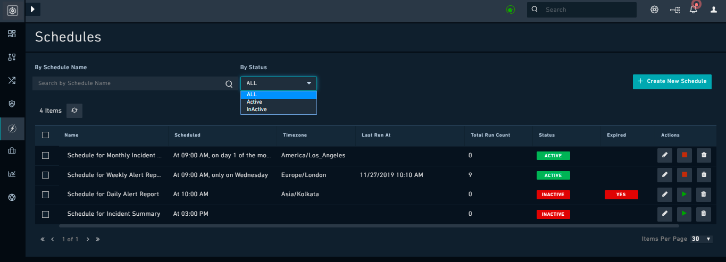Open the shield sidebar icon

[12, 104]
